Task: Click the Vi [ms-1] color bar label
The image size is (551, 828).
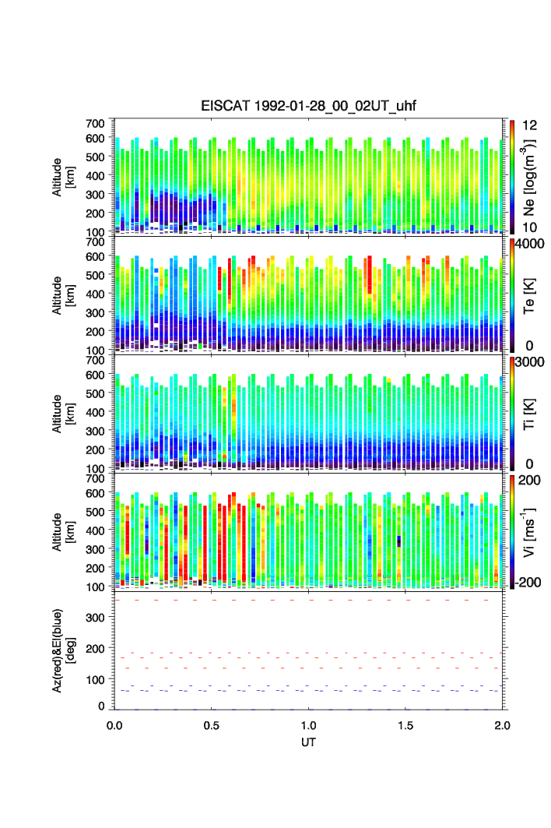Action: 529,532
